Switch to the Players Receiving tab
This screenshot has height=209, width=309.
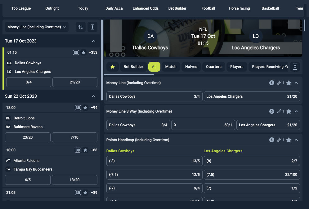(268, 67)
